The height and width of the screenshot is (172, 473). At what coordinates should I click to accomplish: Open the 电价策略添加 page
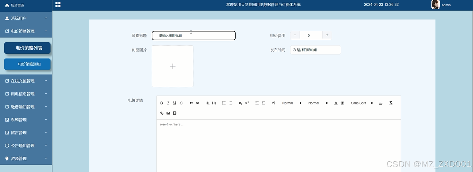[27, 64]
